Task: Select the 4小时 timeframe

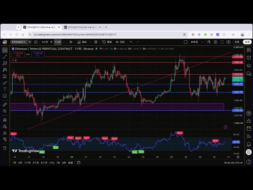Action: pyautogui.click(x=45, y=42)
